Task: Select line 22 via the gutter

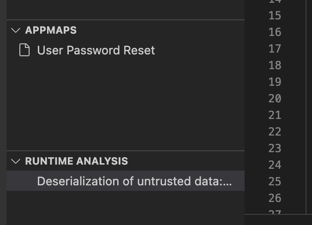Action: tap(275, 132)
